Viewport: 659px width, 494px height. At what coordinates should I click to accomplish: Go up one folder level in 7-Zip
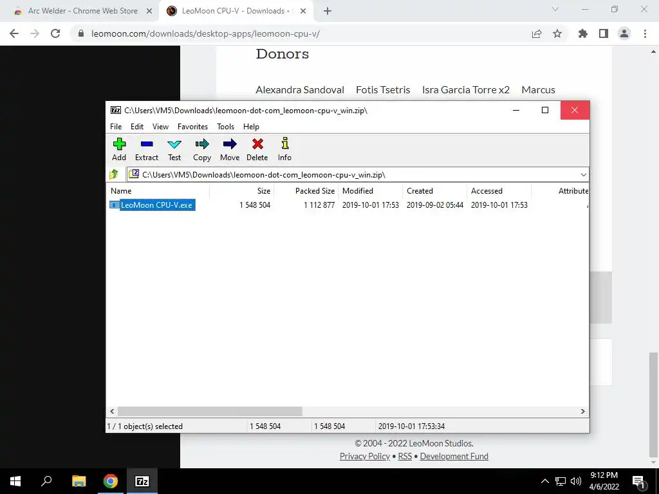[114, 174]
